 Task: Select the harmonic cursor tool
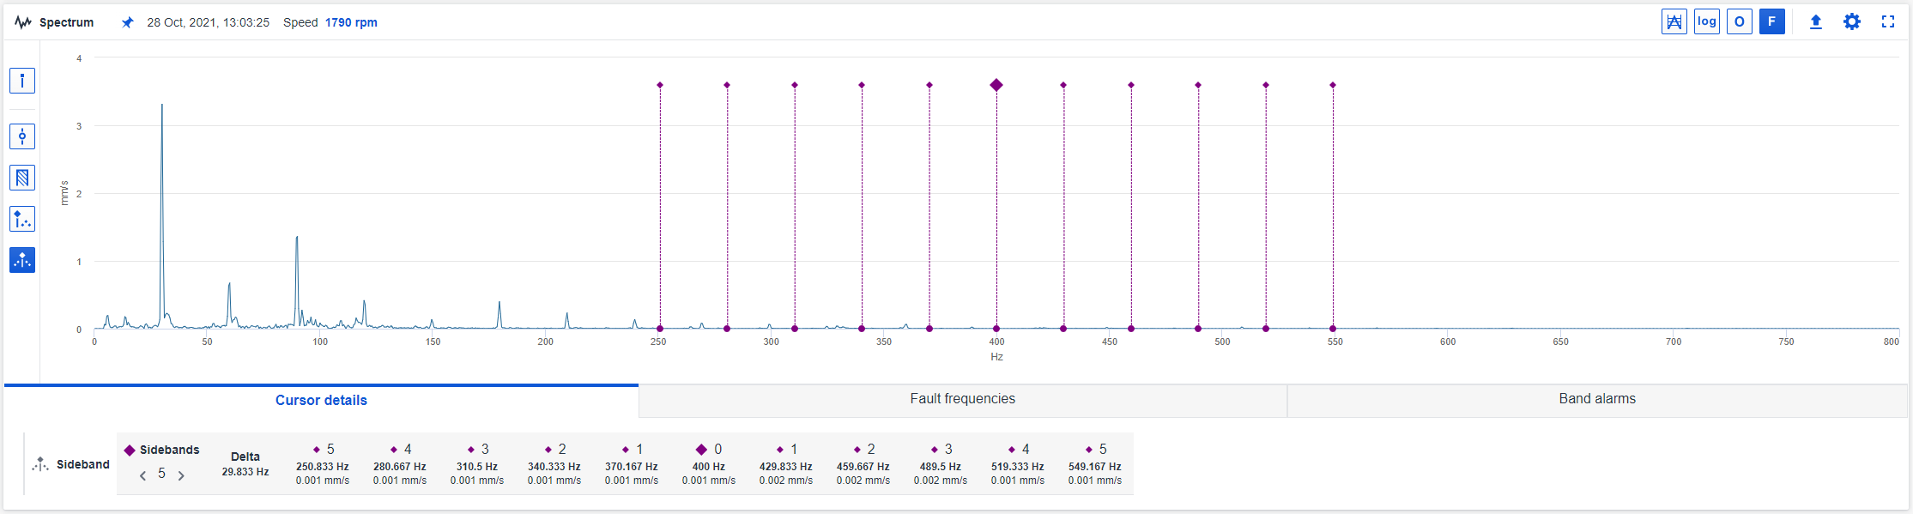22,136
